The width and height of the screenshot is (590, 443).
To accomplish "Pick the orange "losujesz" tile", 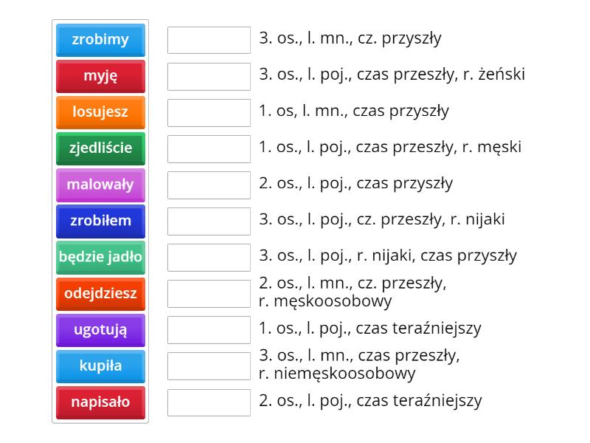I will 100,112.
